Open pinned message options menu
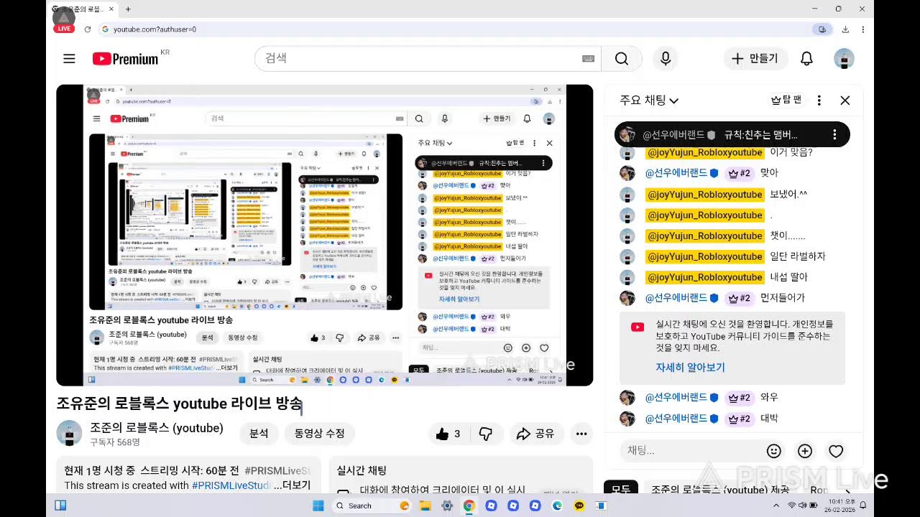The width and height of the screenshot is (920, 517). click(x=834, y=135)
